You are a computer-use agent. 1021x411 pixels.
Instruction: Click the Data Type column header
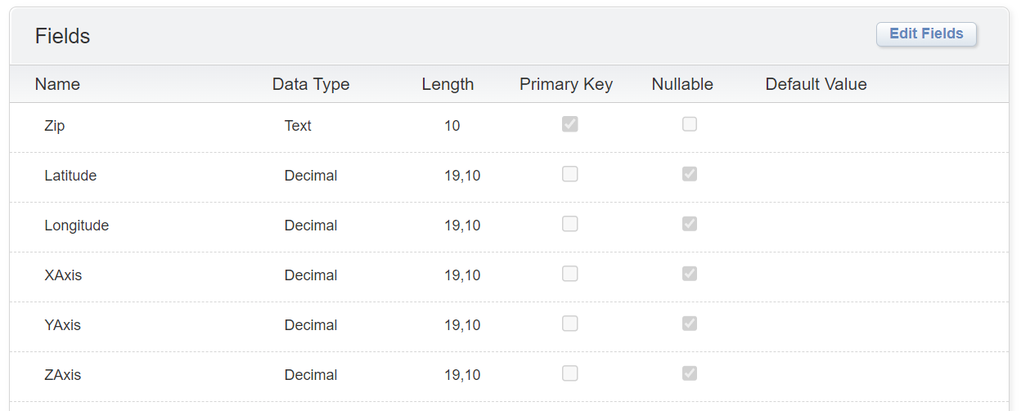click(310, 84)
